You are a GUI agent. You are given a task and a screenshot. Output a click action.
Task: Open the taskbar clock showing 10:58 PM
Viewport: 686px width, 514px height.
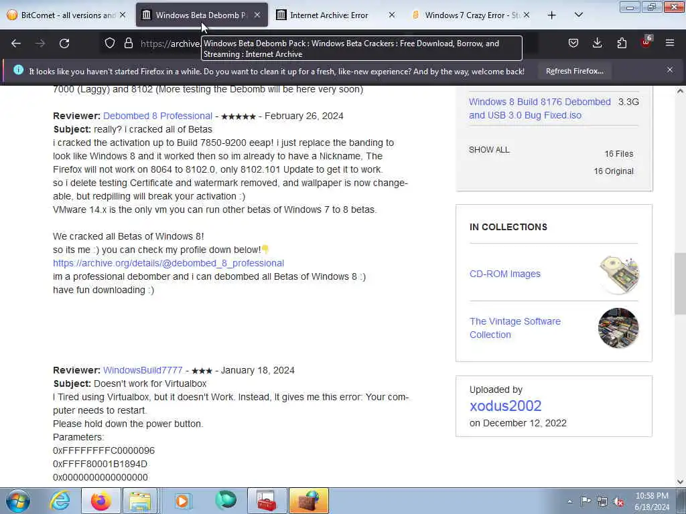point(652,501)
